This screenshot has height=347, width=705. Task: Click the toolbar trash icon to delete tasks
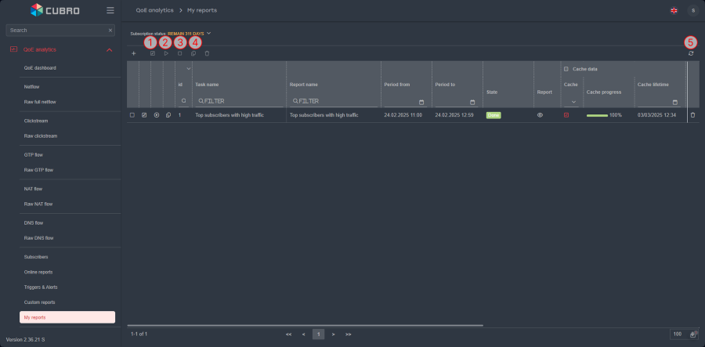207,53
